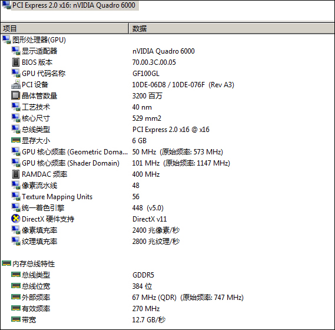Click the pixel pipelines value 48

click(x=135, y=185)
